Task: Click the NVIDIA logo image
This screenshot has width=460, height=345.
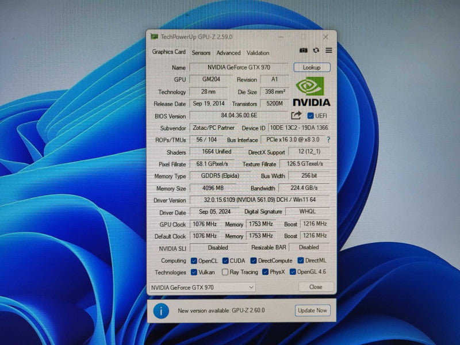Action: [x=312, y=91]
